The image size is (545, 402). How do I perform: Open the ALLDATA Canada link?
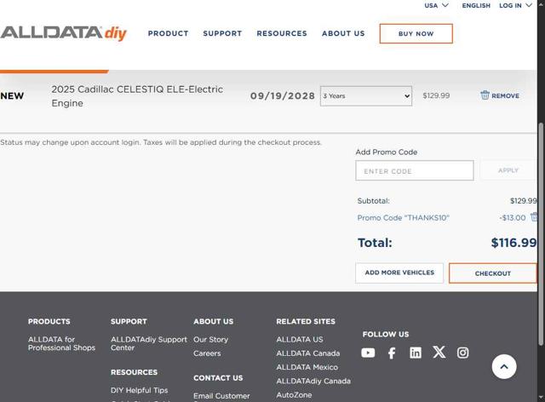tap(308, 353)
